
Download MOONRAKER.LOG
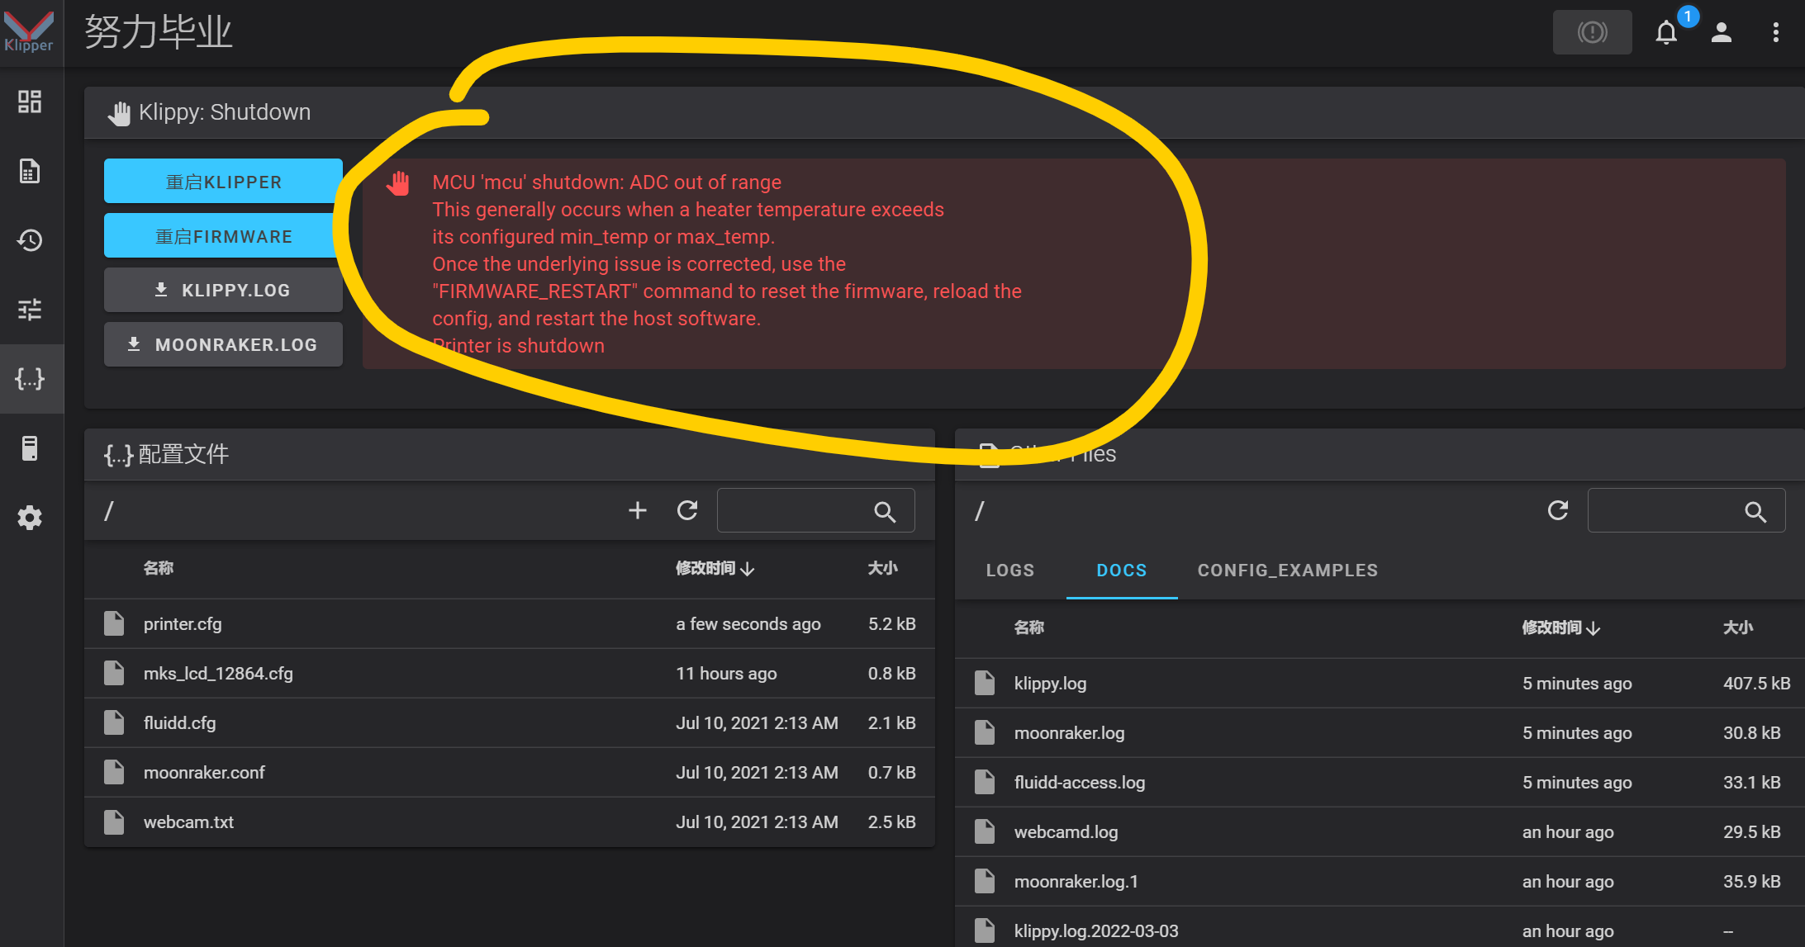[x=223, y=344]
